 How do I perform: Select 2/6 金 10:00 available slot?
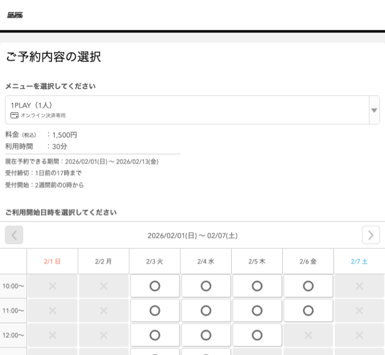coord(308,286)
